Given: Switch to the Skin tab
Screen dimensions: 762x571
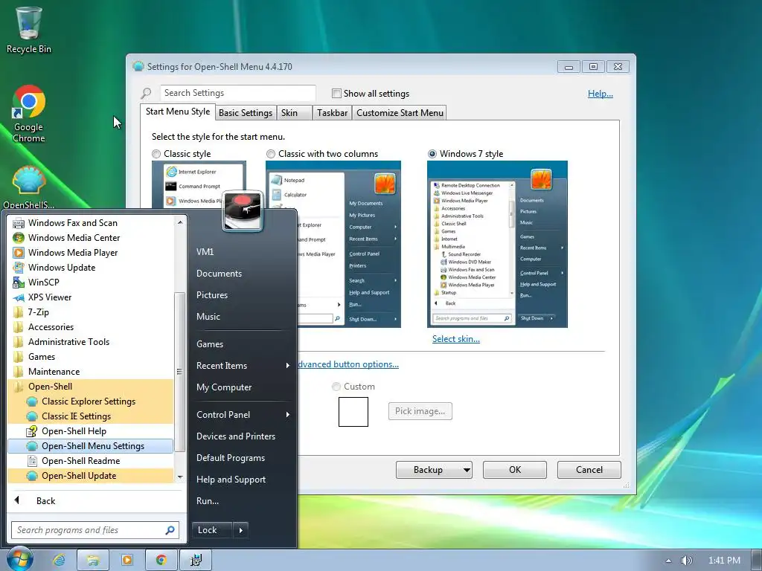Looking at the screenshot, I should coord(295,113).
